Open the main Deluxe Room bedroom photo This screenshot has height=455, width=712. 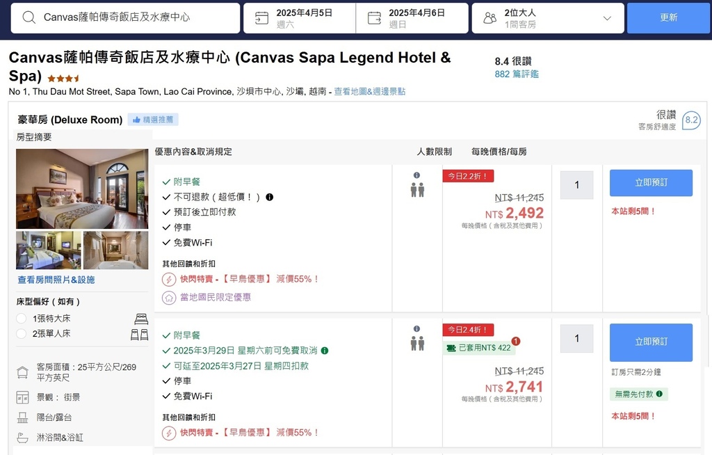82,189
